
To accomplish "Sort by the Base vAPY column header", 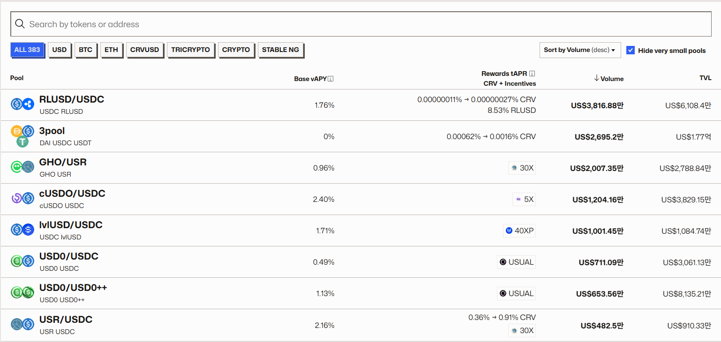I will (310, 79).
